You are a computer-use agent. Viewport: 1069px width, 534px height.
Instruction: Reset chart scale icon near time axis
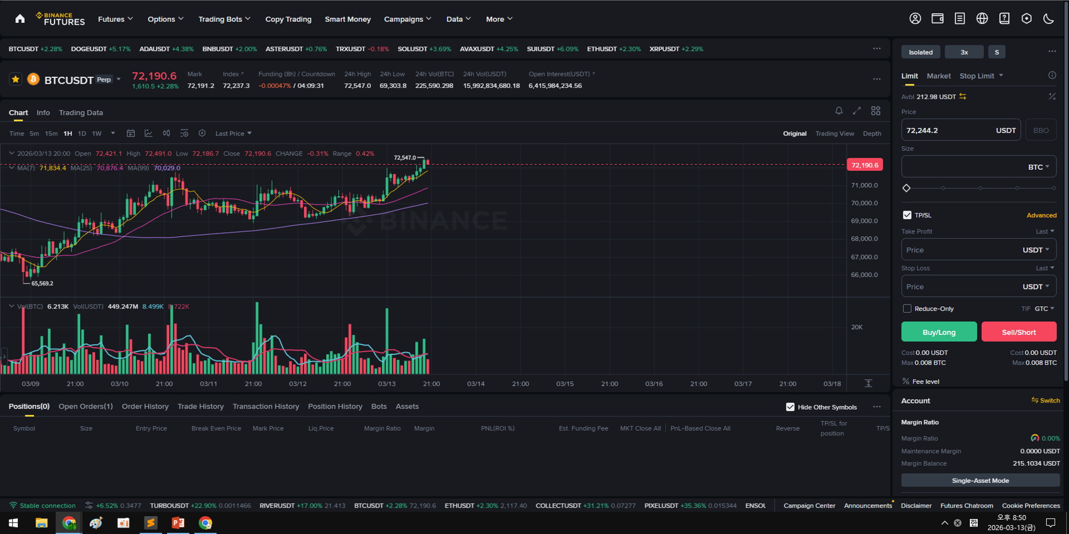click(x=868, y=383)
